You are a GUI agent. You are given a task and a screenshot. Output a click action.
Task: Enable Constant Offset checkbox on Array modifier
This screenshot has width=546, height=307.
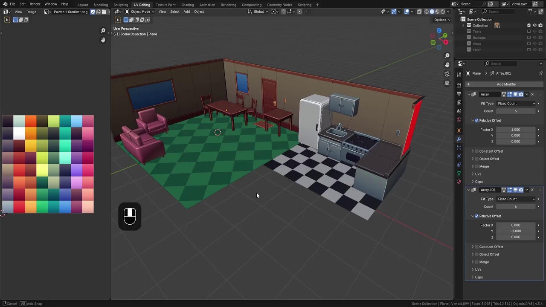[476, 151]
